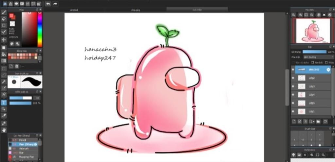Click the saturation color square in Color panel
The image size is (335, 162).
coord(29,29)
